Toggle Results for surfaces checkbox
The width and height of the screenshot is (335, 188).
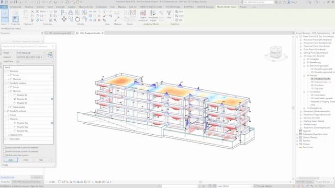tap(8, 111)
